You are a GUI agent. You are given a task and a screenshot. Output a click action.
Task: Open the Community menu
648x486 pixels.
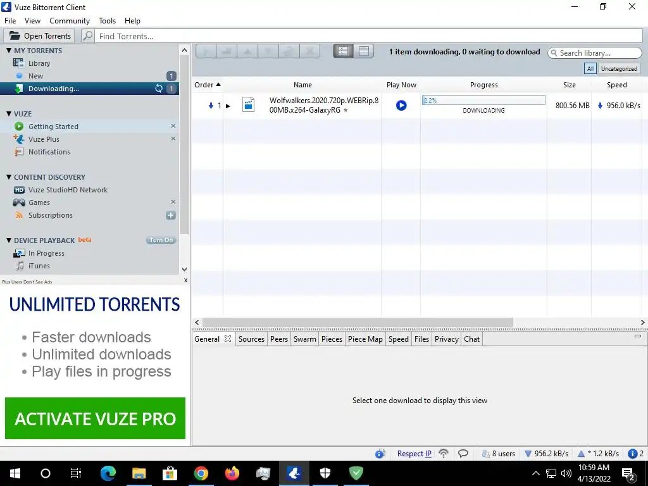70,21
